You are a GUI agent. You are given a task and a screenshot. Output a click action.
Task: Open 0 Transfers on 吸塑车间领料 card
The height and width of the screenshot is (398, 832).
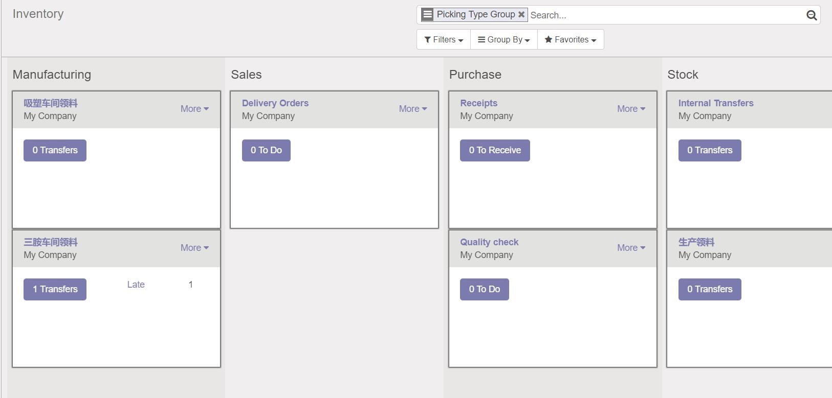click(55, 150)
